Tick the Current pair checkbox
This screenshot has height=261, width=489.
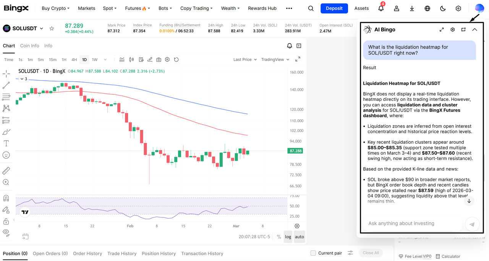313,253
